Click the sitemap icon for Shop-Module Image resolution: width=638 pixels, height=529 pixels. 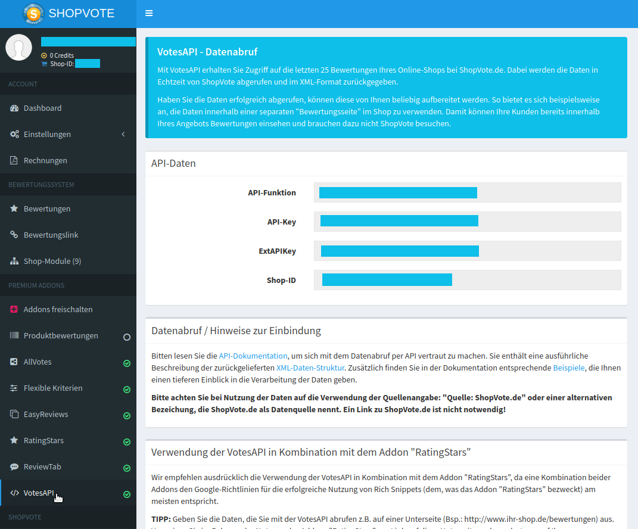[x=14, y=261]
